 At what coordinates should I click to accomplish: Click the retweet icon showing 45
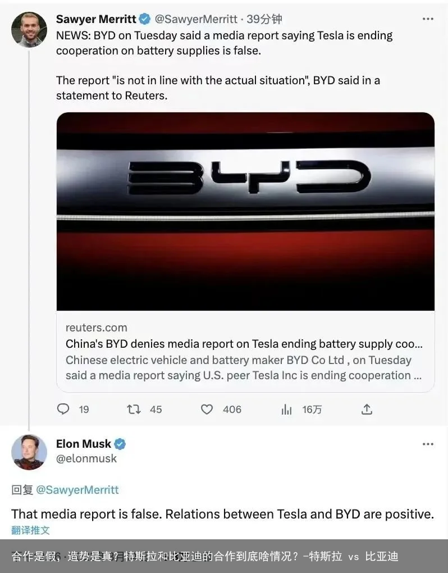(133, 410)
